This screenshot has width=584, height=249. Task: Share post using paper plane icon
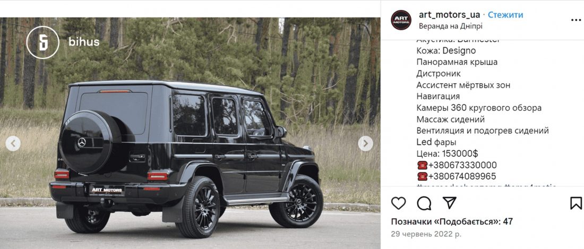[x=450, y=202]
